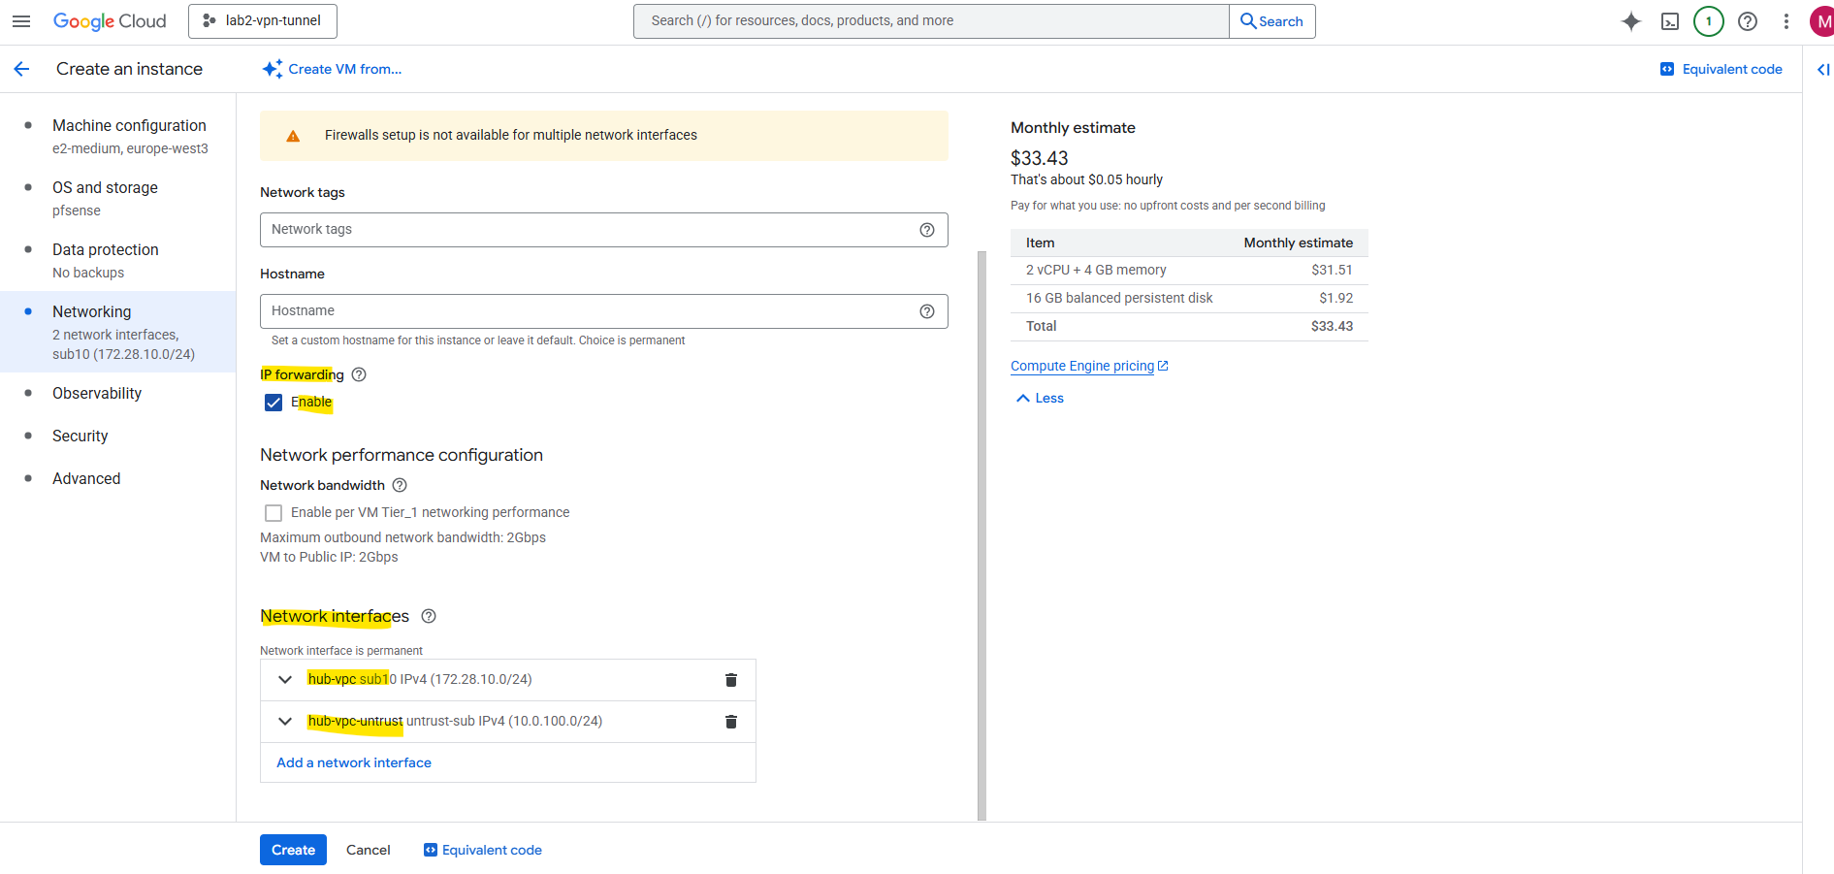
Task: Open the main navigation hamburger menu
Action: pyautogui.click(x=21, y=21)
